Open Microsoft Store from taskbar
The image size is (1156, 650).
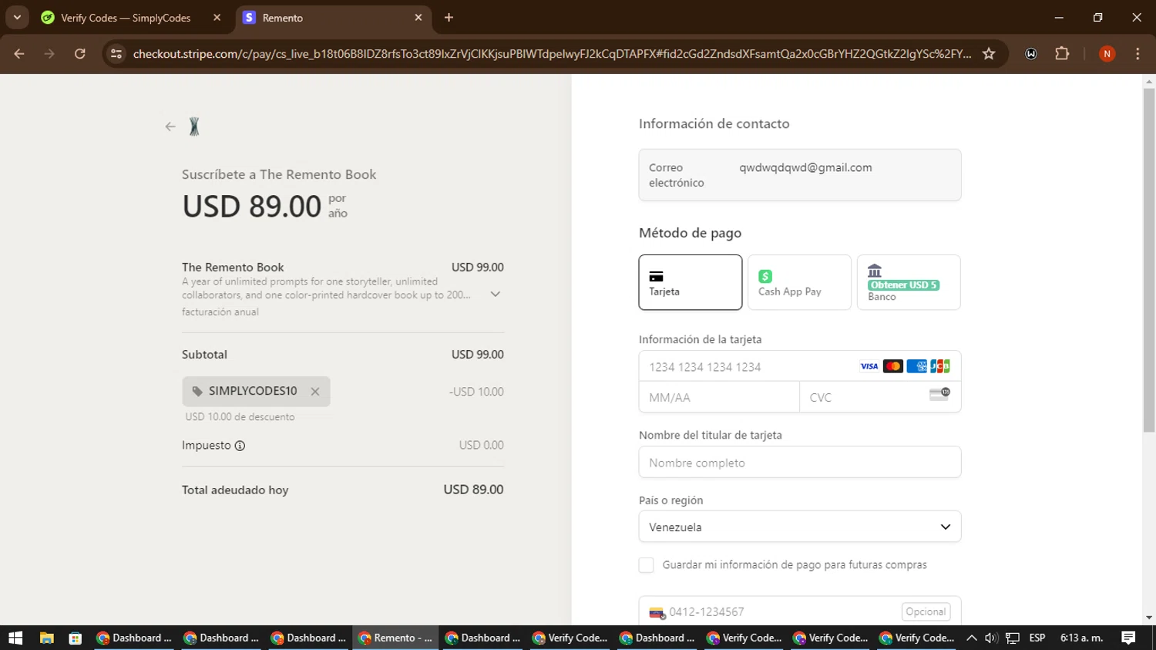coord(75,638)
